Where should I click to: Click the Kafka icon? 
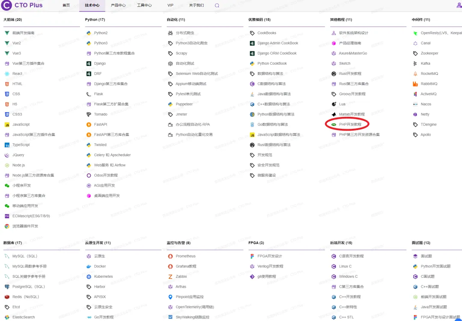pyautogui.click(x=415, y=63)
